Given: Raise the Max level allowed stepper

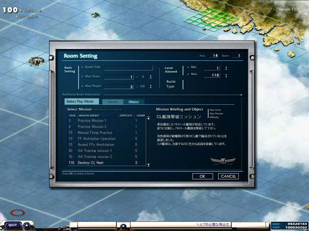Looking at the screenshot, I should (x=226, y=74).
